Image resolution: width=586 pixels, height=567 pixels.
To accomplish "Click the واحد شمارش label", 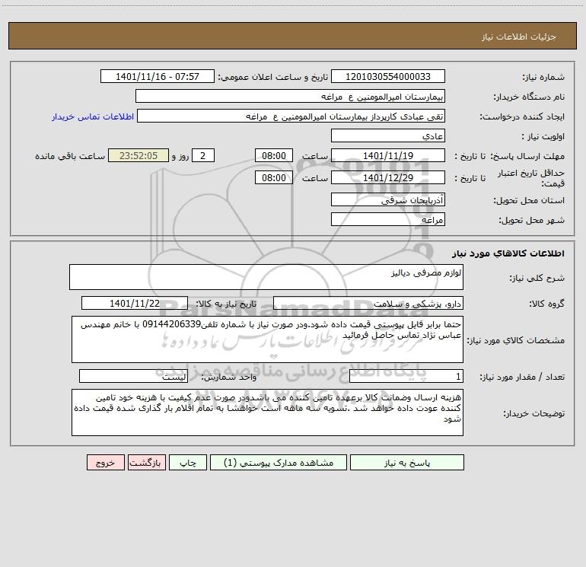I will 229,377.
